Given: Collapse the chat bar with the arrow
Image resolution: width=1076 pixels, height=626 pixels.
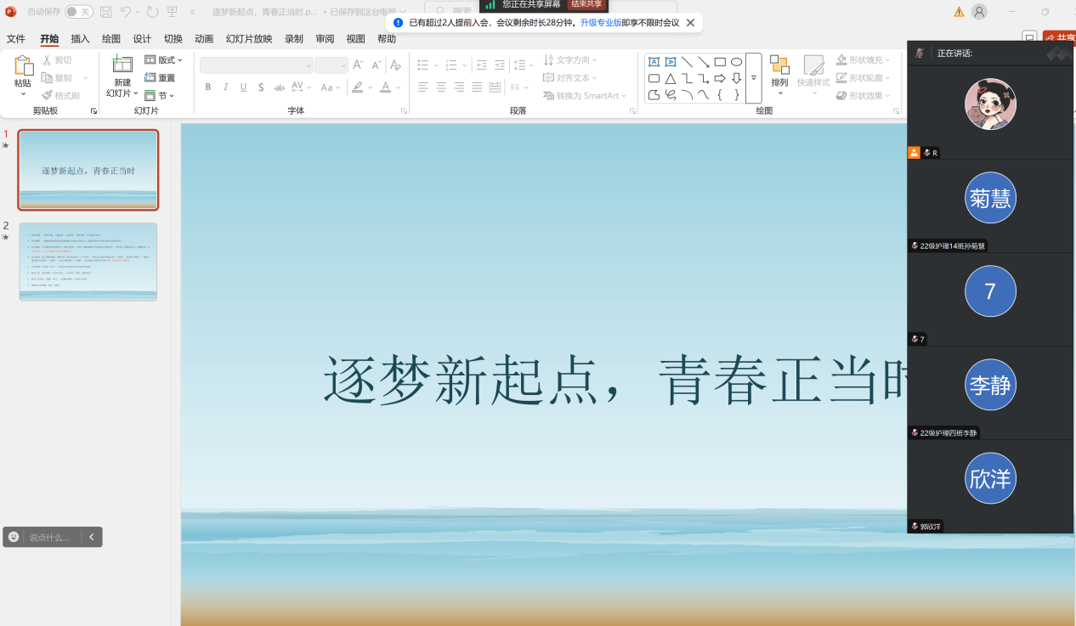Looking at the screenshot, I should coord(92,537).
